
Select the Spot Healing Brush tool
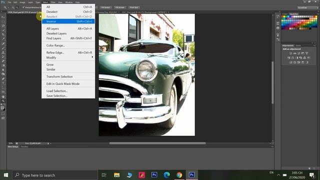coord(3,43)
